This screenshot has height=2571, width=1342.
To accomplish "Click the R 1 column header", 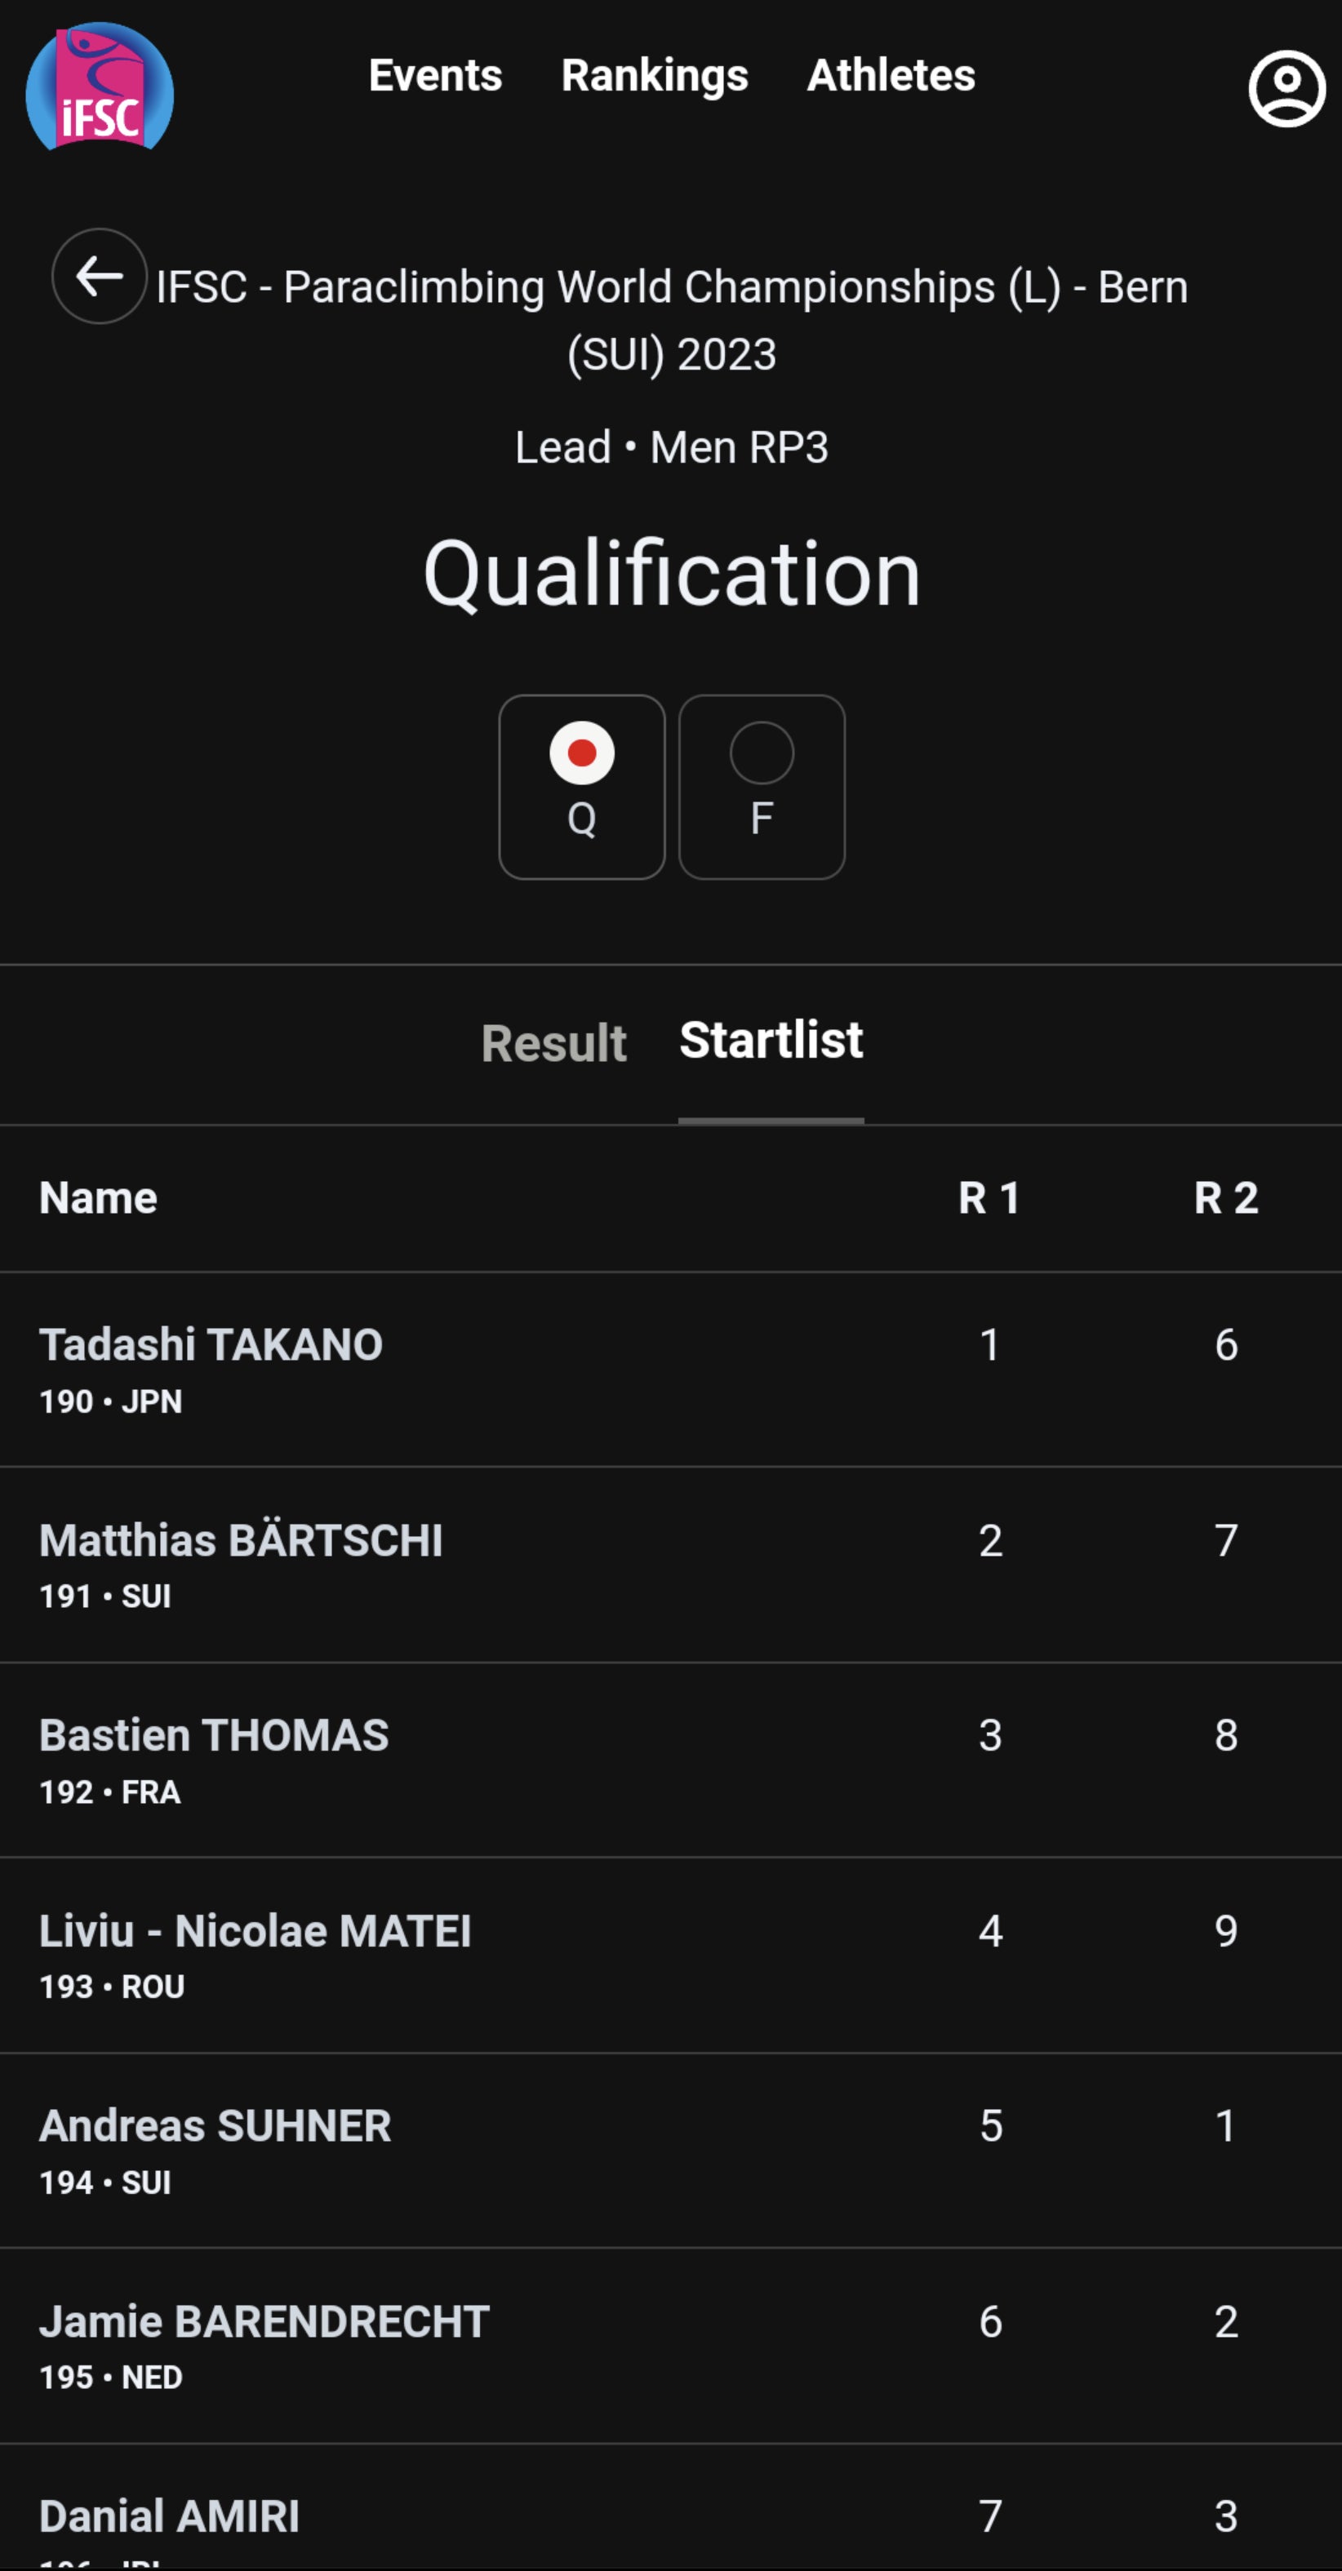I will click(989, 1197).
